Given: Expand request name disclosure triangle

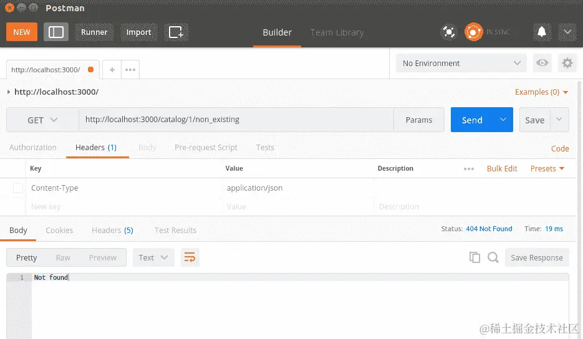Looking at the screenshot, I should [x=9, y=92].
